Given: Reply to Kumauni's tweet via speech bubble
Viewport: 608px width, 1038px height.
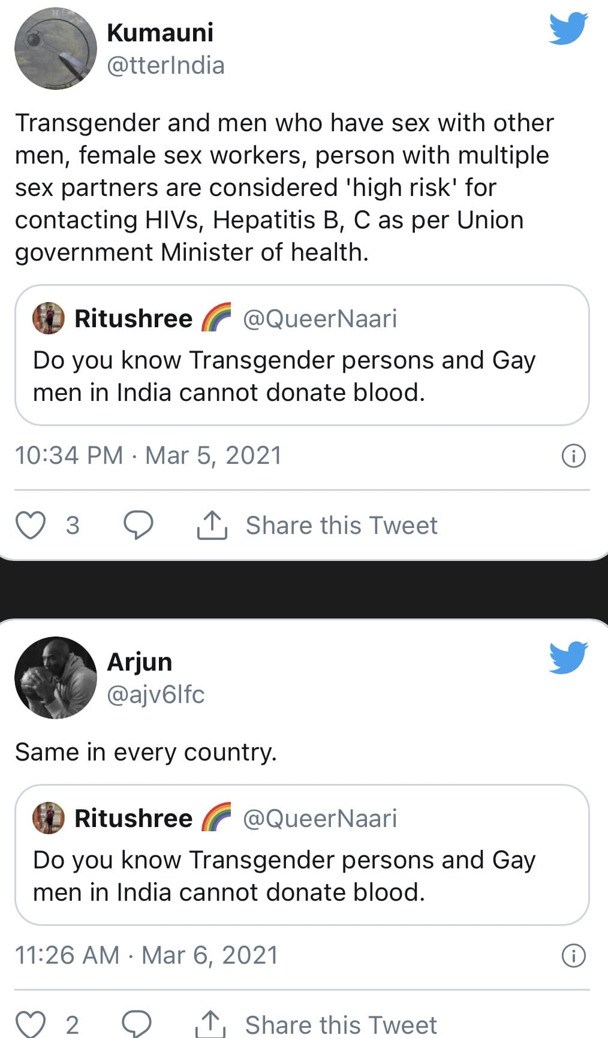Looking at the screenshot, I should point(138,526).
